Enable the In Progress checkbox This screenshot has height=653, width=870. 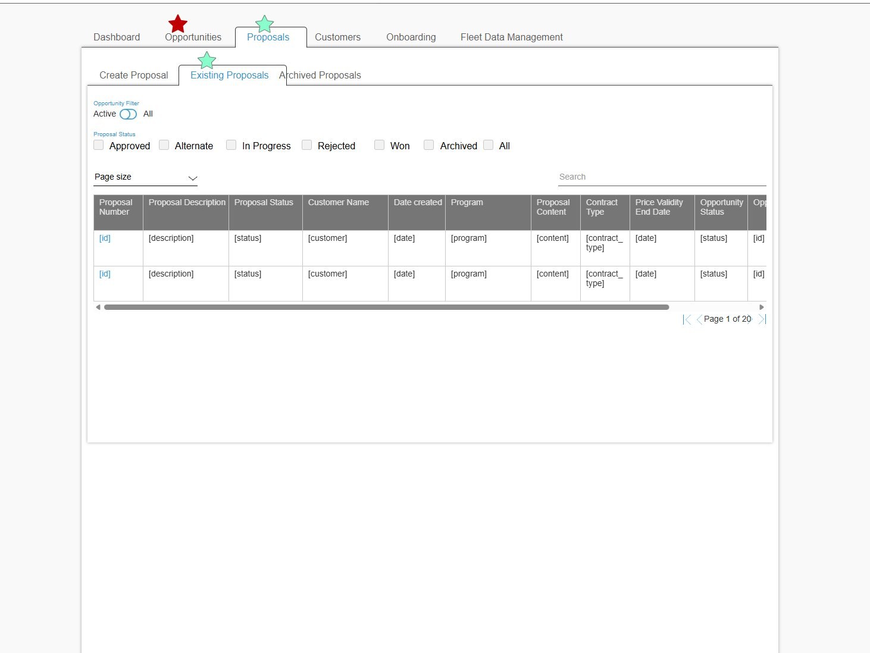(x=231, y=145)
